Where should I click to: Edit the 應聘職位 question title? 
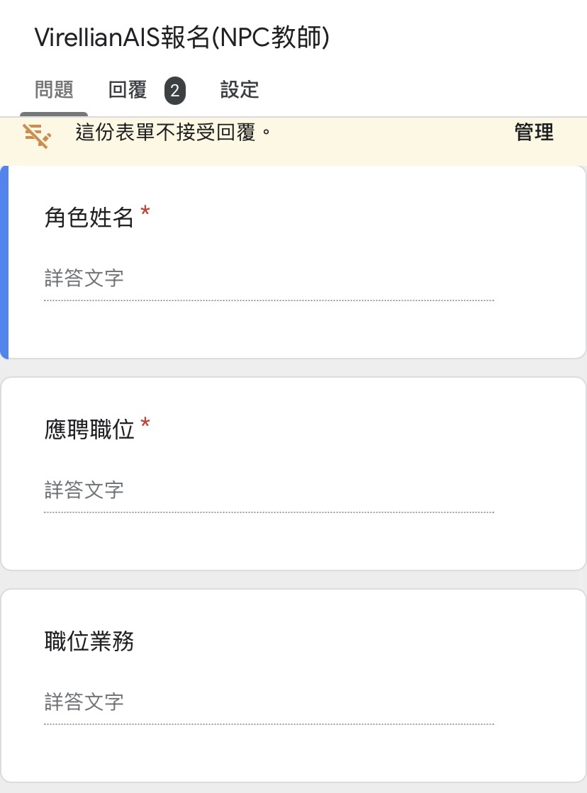(89, 430)
